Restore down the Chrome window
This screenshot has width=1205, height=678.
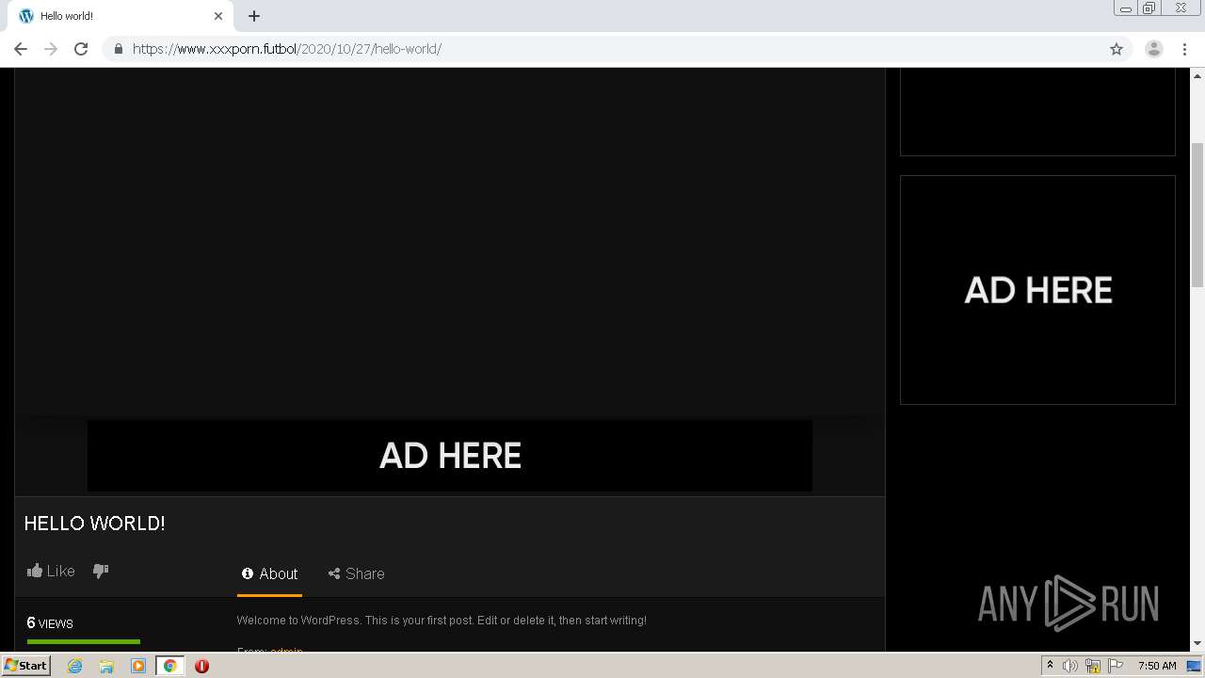pos(1149,8)
